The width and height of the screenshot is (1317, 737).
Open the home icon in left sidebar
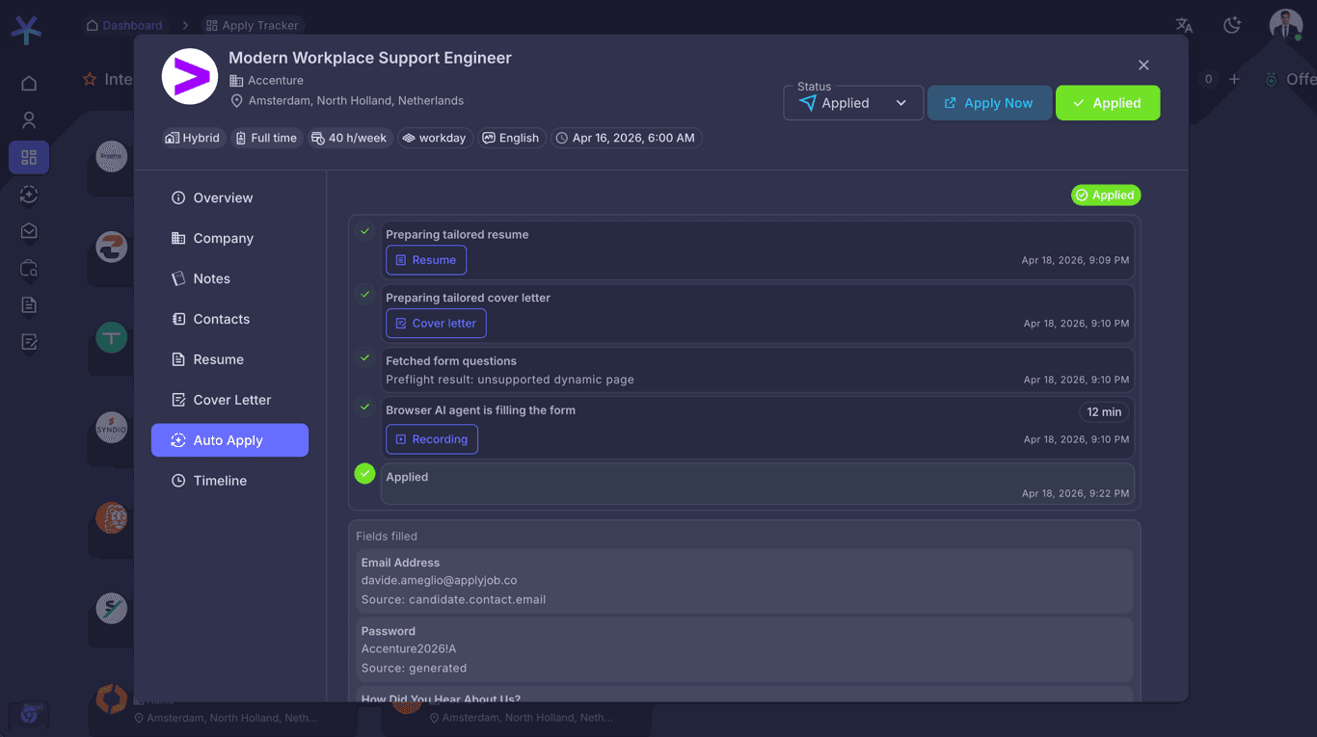[29, 84]
